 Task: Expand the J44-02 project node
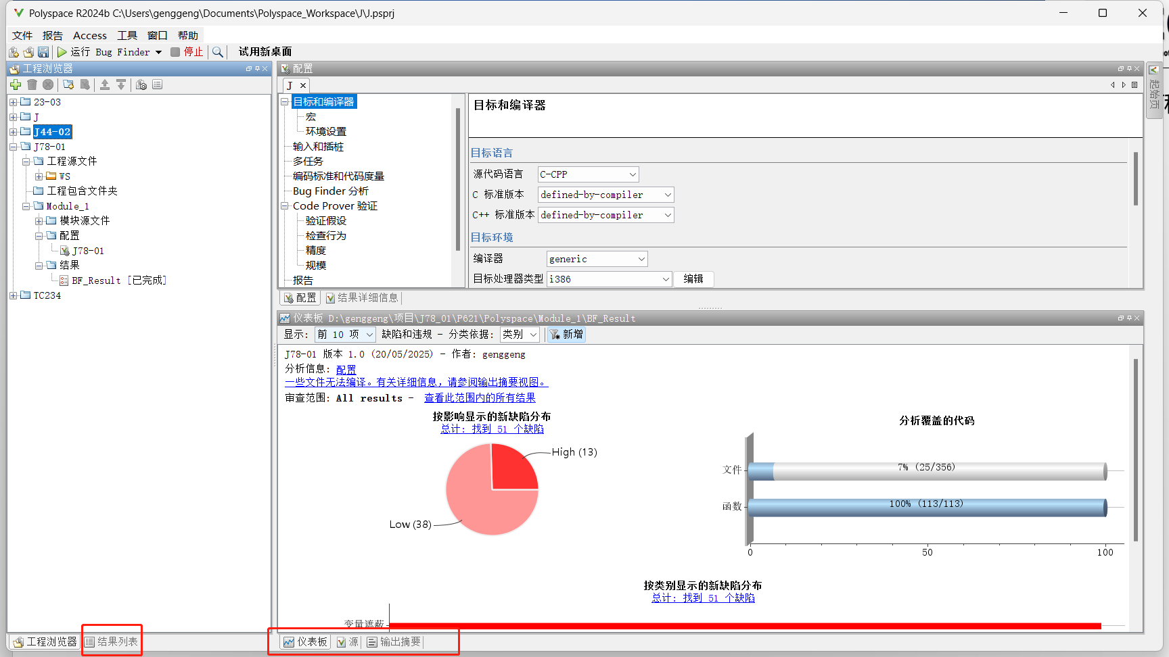(x=14, y=132)
